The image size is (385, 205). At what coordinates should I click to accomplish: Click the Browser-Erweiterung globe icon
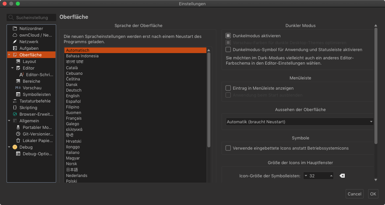(15, 114)
